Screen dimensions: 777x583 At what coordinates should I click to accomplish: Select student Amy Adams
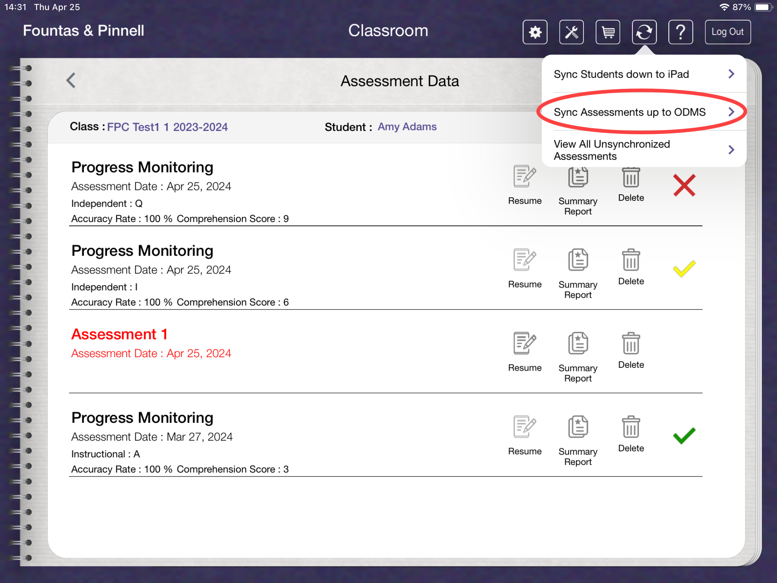coord(406,127)
